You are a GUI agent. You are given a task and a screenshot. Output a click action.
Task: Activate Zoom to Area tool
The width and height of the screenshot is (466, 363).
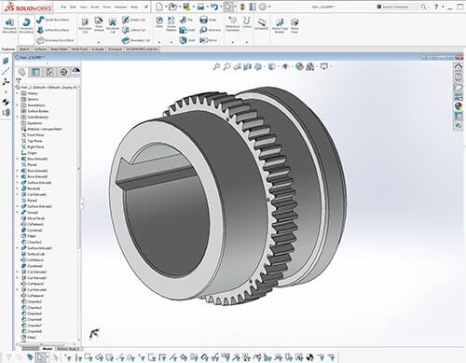pos(227,66)
